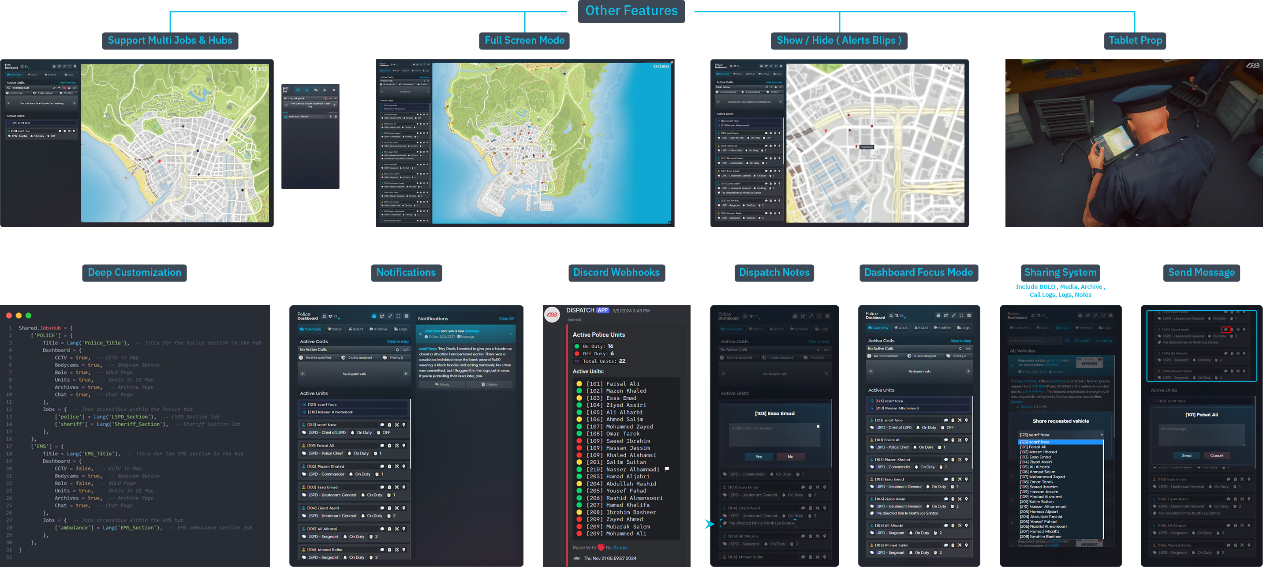This screenshot has height=567, width=1263.
Task: Click Tablet Prop officer image
Action: click(1134, 143)
